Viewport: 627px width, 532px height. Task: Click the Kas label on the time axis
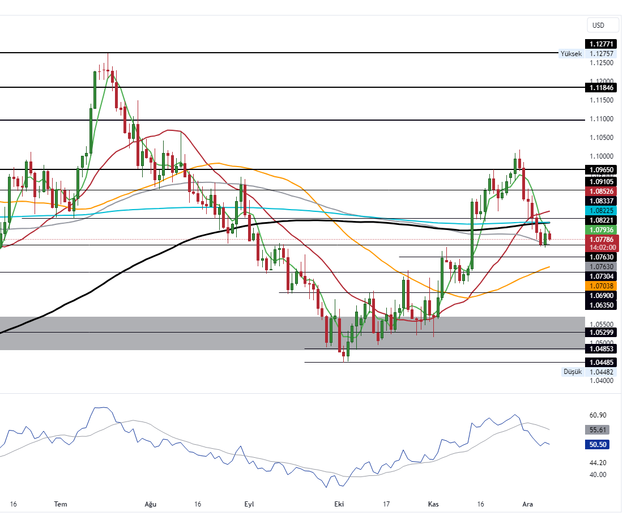433,504
